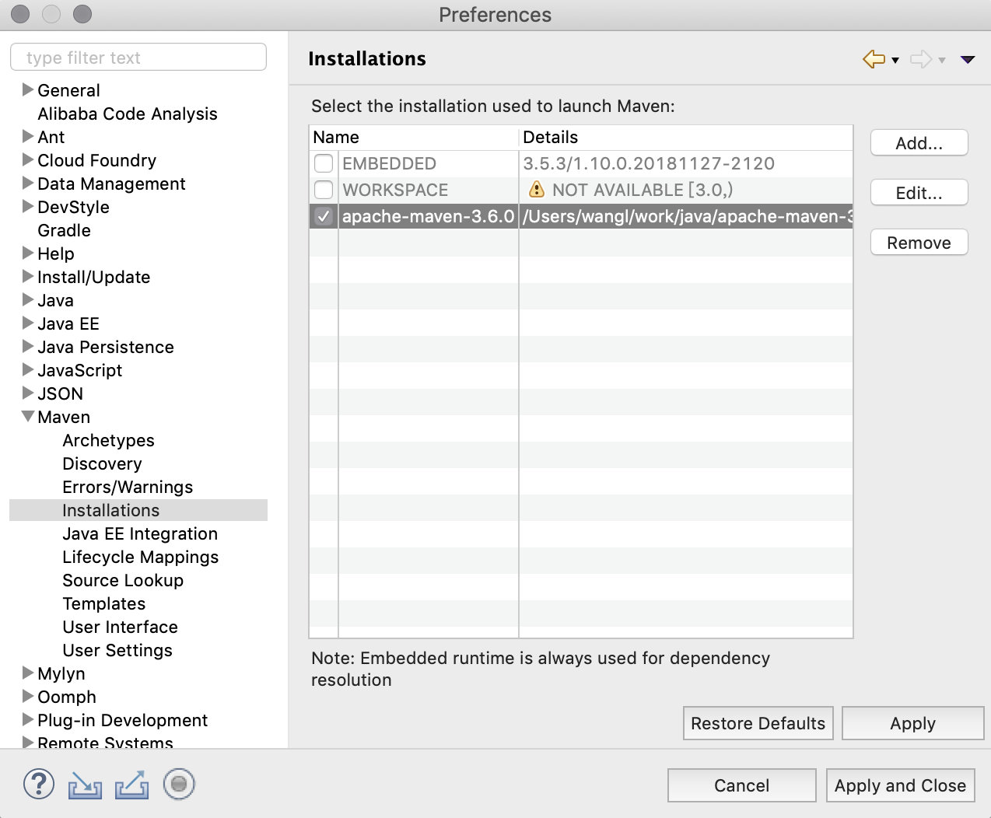This screenshot has width=991, height=818.
Task: Click the Help question mark icon
Action: [x=39, y=785]
